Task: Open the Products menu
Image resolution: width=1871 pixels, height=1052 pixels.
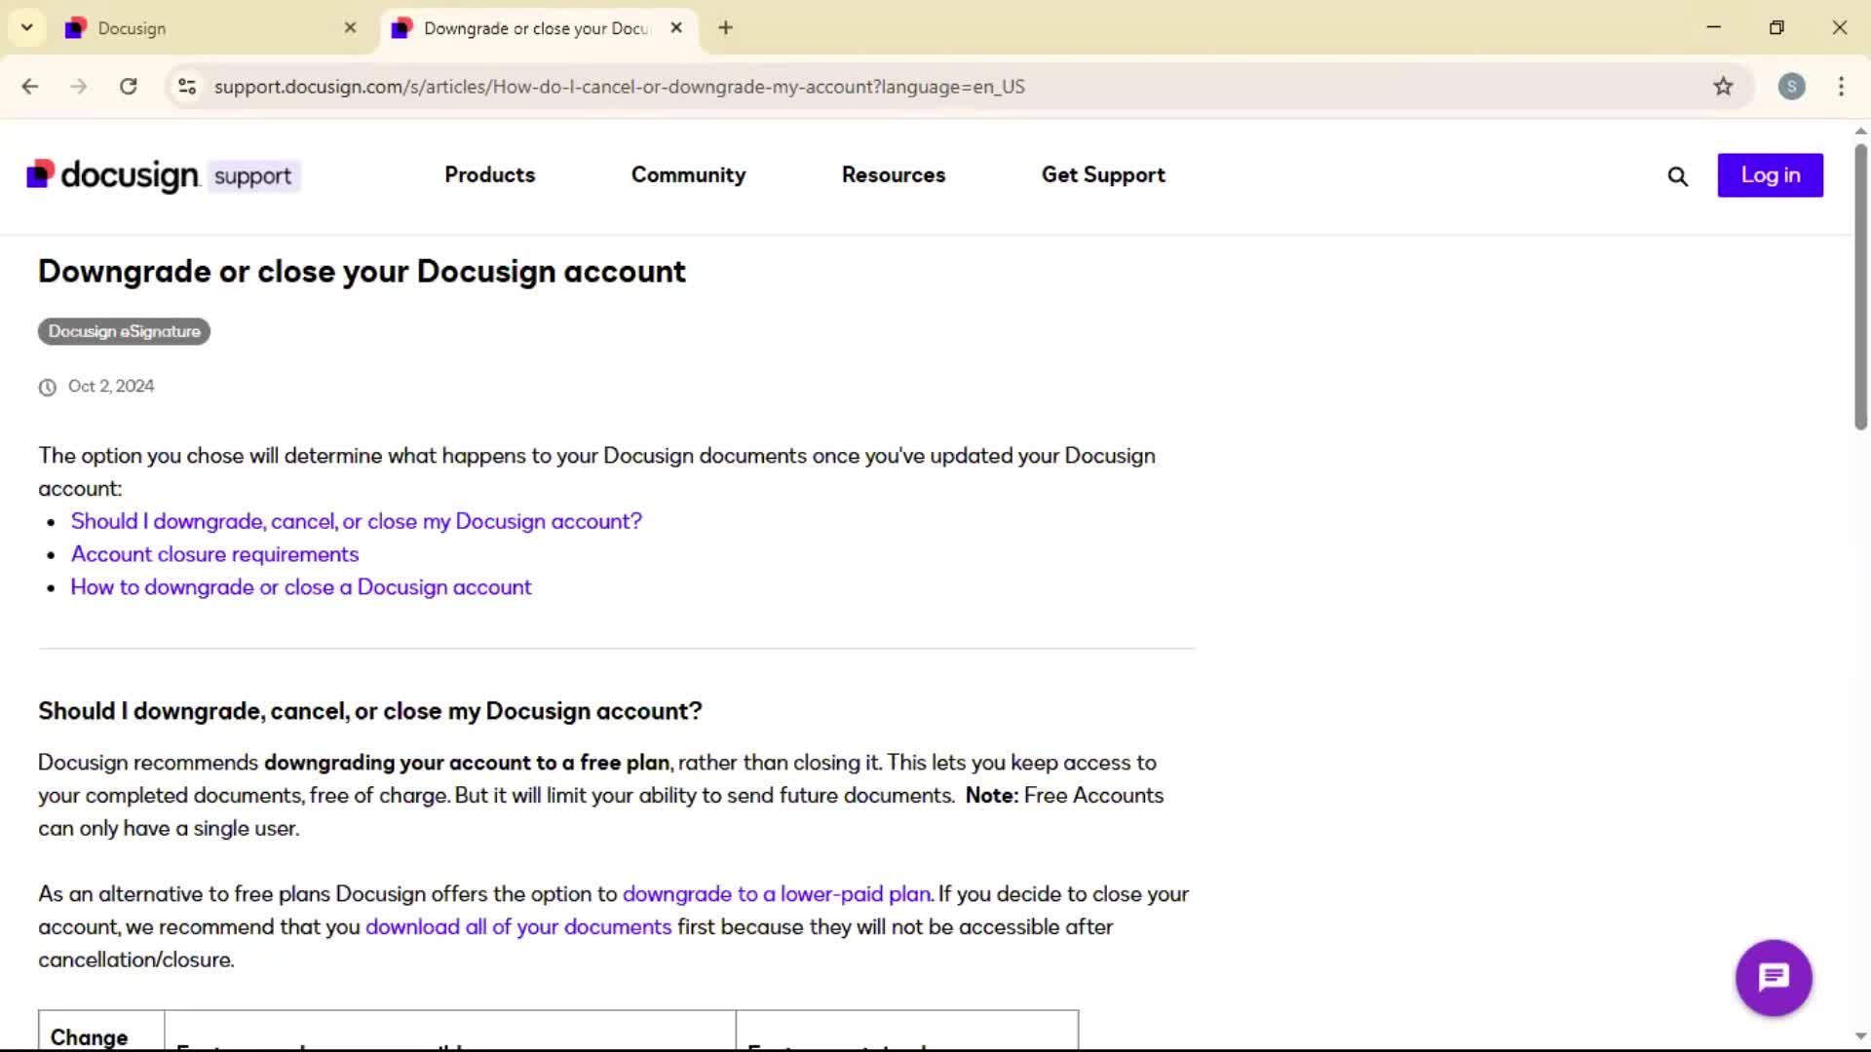Action: click(x=490, y=175)
